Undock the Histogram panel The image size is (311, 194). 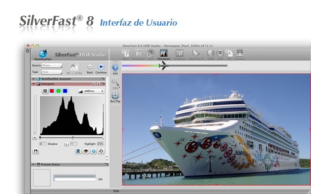[103, 84]
